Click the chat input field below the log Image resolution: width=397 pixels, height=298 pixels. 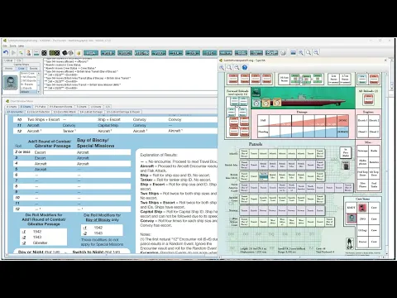click(x=131, y=93)
